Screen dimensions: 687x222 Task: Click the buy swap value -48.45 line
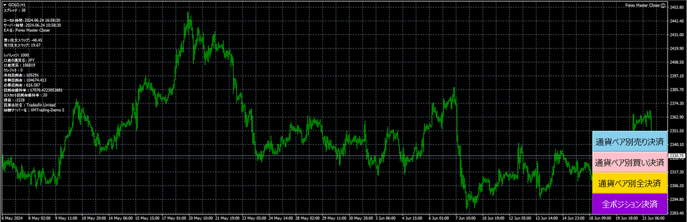(x=23, y=40)
